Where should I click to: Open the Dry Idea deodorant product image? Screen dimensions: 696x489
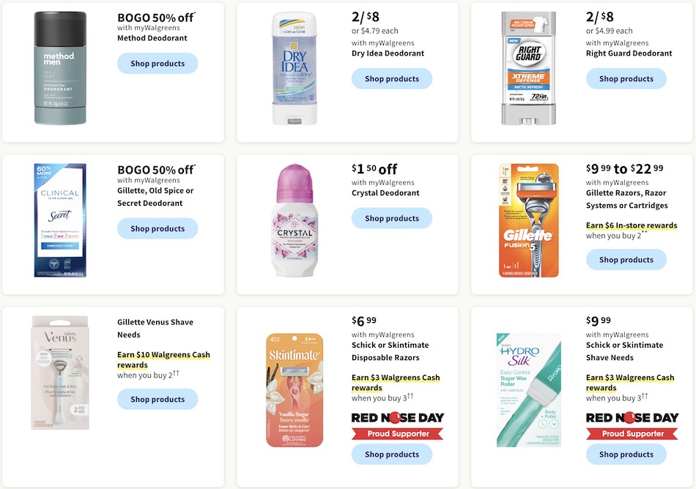coord(295,68)
